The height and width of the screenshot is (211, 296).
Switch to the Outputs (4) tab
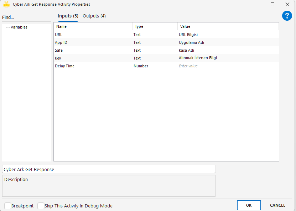(x=94, y=16)
